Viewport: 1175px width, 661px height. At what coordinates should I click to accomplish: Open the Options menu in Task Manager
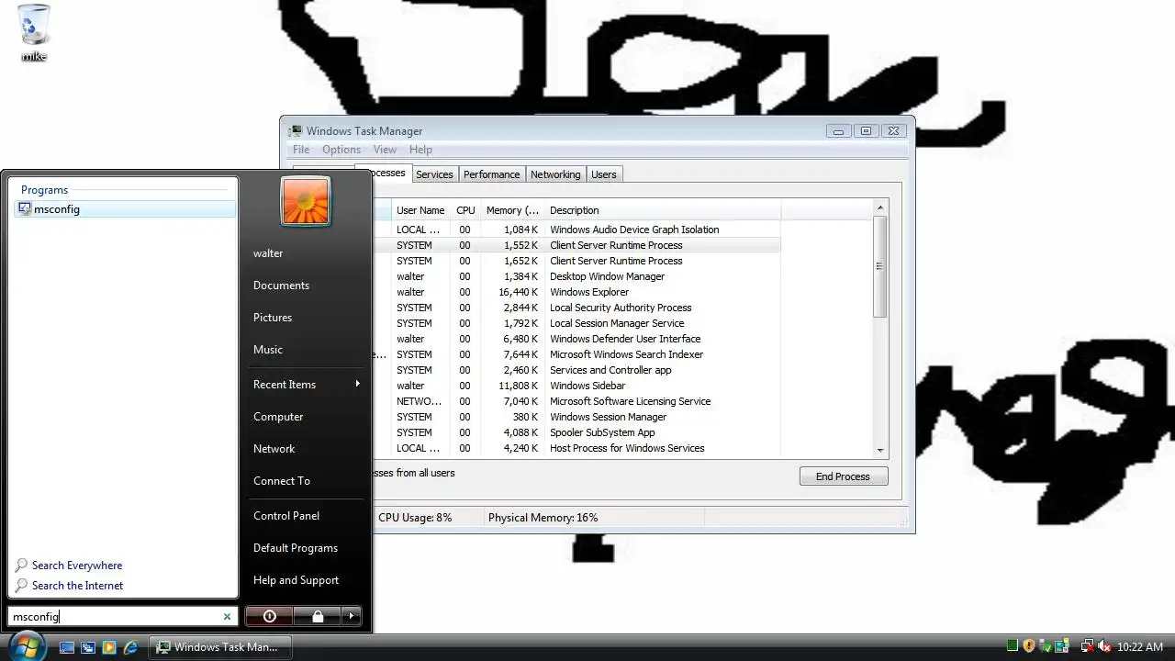(341, 150)
